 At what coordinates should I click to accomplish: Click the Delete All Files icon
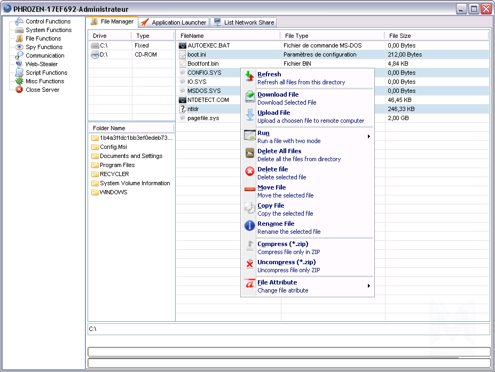pyautogui.click(x=249, y=154)
